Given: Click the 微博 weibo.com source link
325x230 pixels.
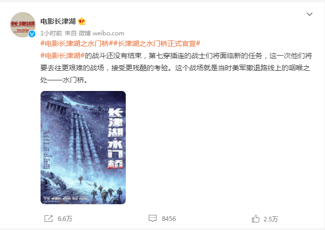Looking at the screenshot, I should click(x=101, y=33).
